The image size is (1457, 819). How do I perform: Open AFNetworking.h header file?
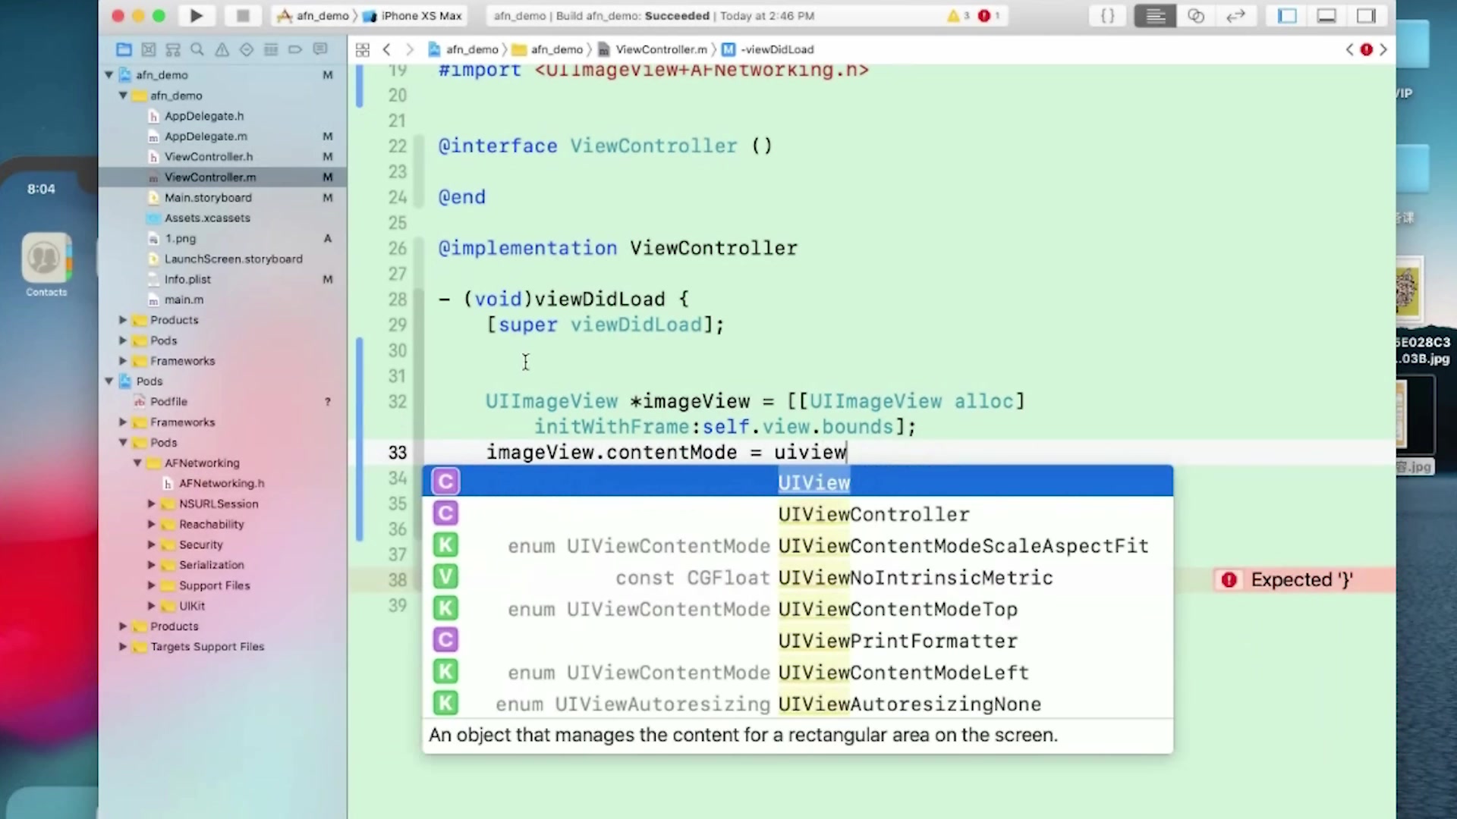coord(221,482)
